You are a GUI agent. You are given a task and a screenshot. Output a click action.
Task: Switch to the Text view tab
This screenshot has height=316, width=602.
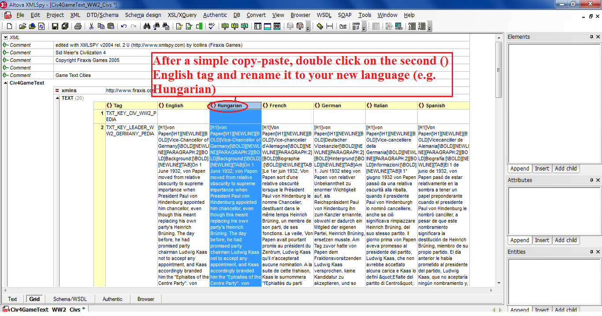(x=12, y=299)
